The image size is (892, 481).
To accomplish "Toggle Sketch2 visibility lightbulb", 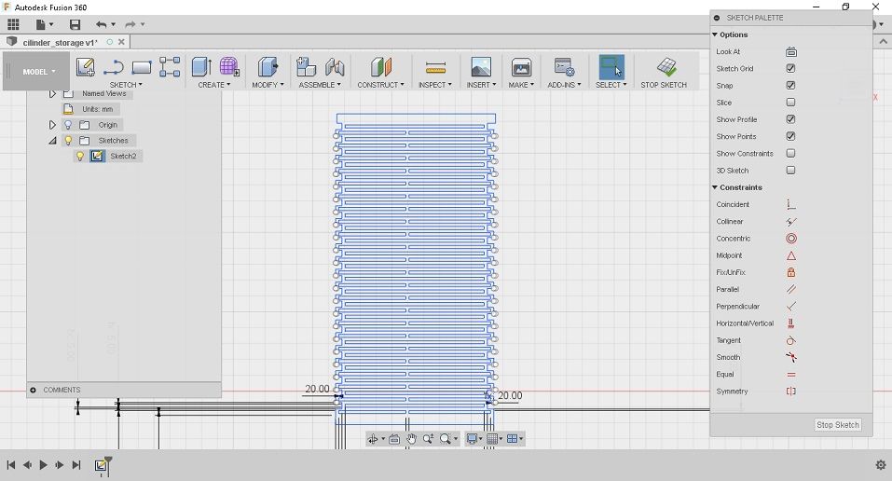I will pos(80,156).
